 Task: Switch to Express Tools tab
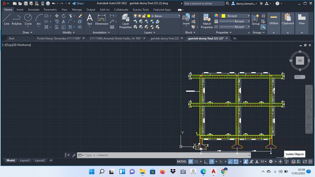click(141, 10)
